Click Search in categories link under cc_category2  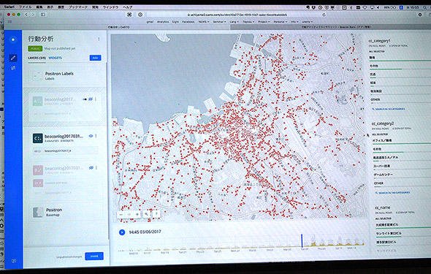click(x=392, y=193)
